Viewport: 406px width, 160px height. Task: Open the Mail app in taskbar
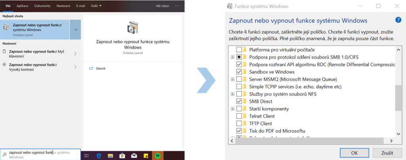pos(134,155)
